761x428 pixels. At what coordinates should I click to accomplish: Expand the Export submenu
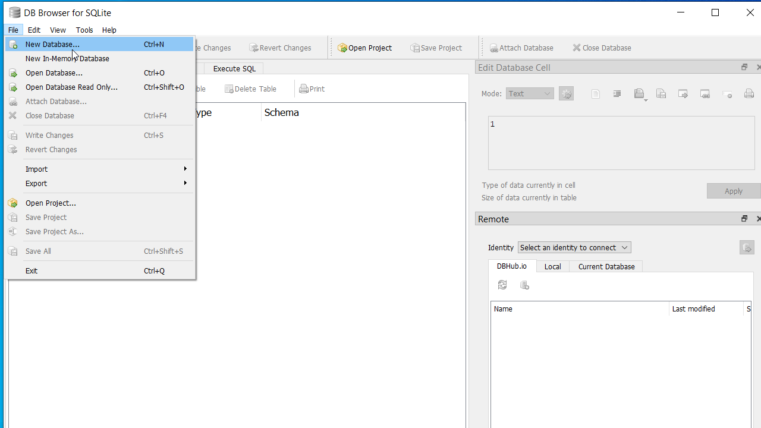[99, 183]
